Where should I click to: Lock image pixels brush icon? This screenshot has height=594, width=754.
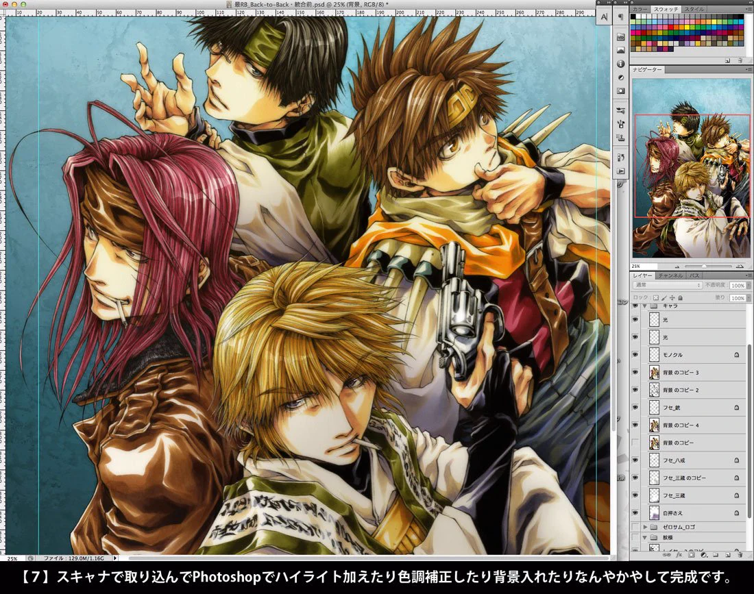click(x=664, y=298)
